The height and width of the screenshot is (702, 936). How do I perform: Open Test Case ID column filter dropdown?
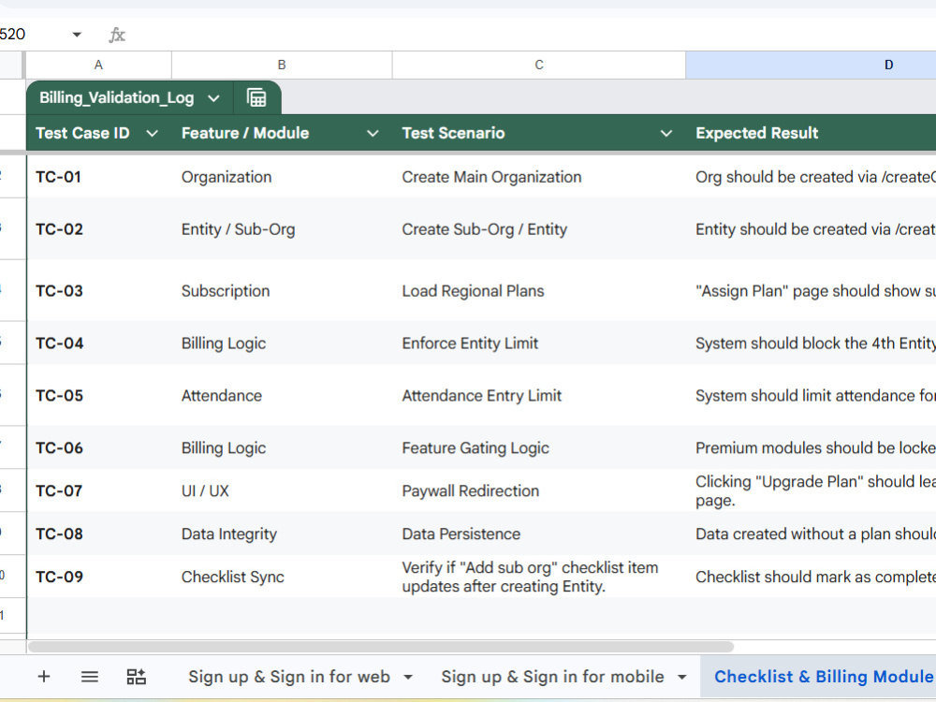153,133
